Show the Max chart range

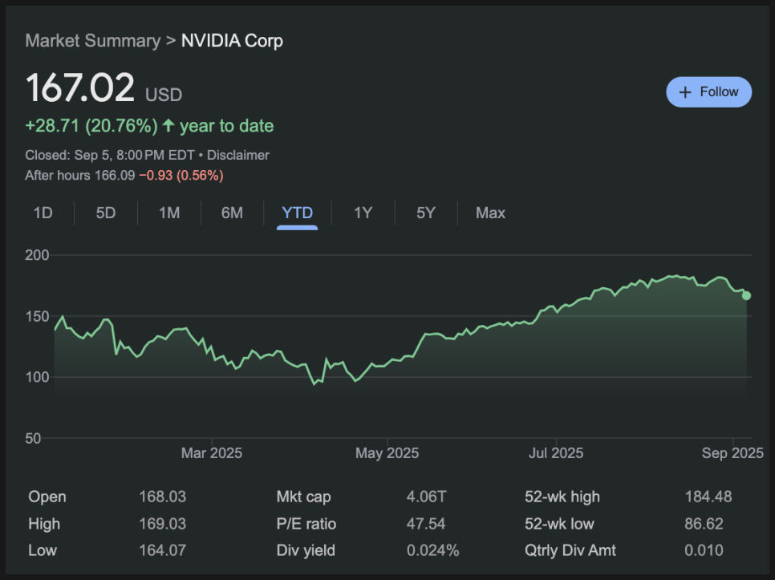490,213
